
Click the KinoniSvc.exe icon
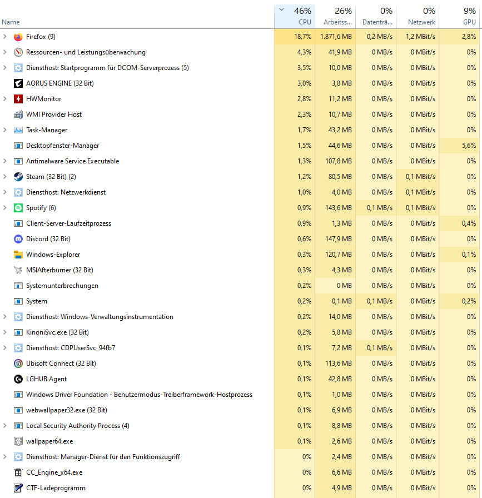[18, 332]
